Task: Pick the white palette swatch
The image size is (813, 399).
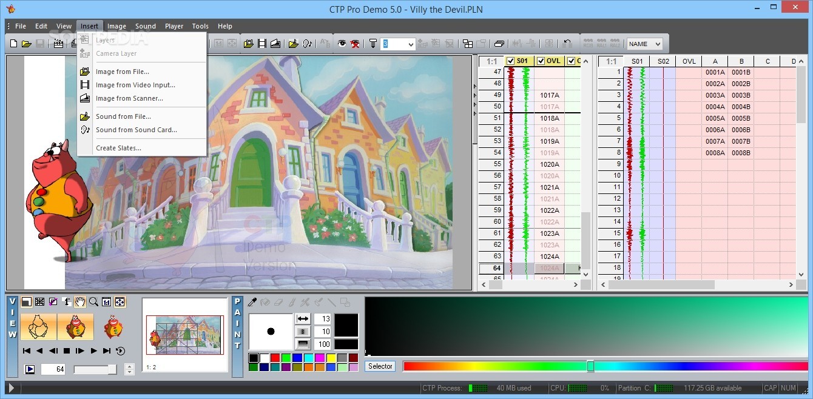Action: 264,358
